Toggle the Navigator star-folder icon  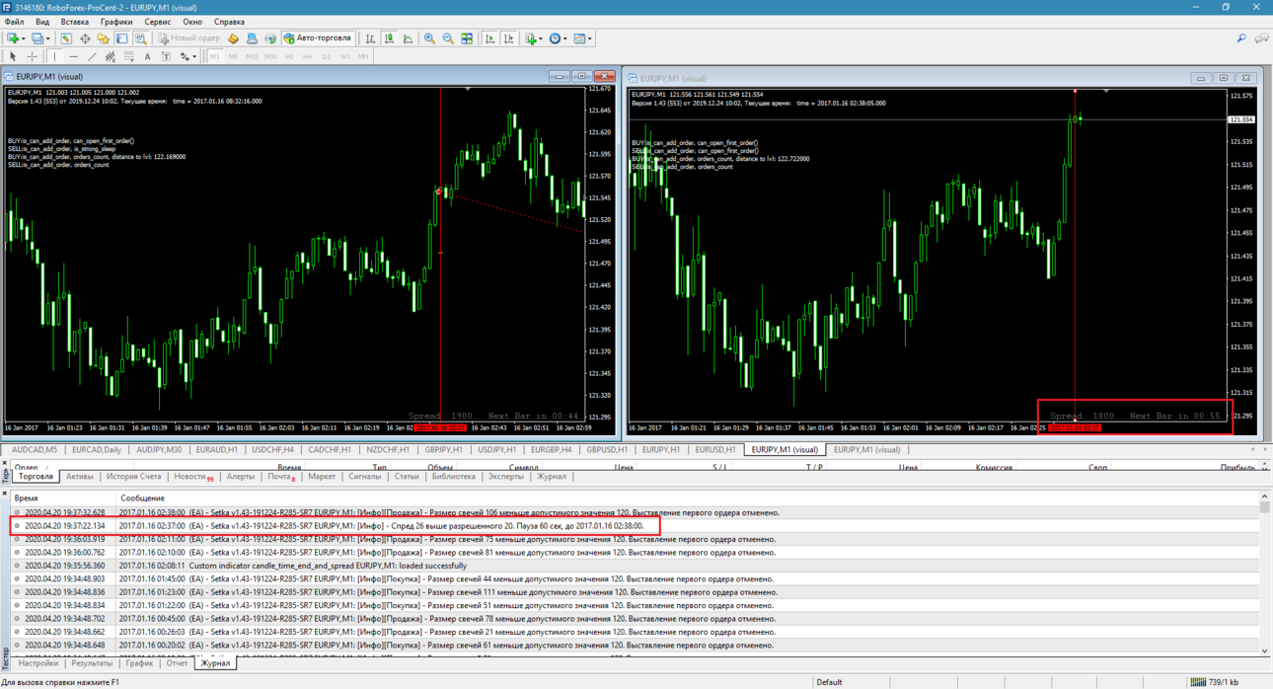click(x=103, y=38)
